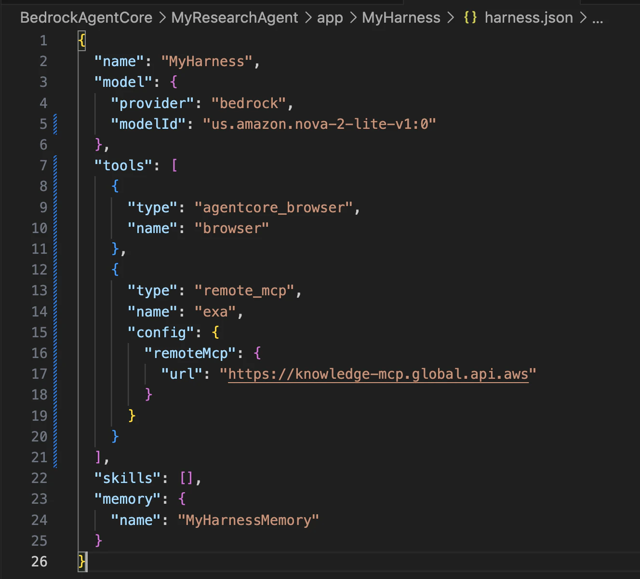Image resolution: width=640 pixels, height=579 pixels.
Task: Open the breadcrumb ellipsis symbol path
Action: coord(598,19)
